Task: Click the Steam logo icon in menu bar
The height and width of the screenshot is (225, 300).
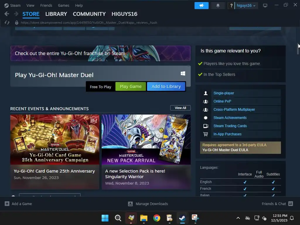Action: coord(6,6)
